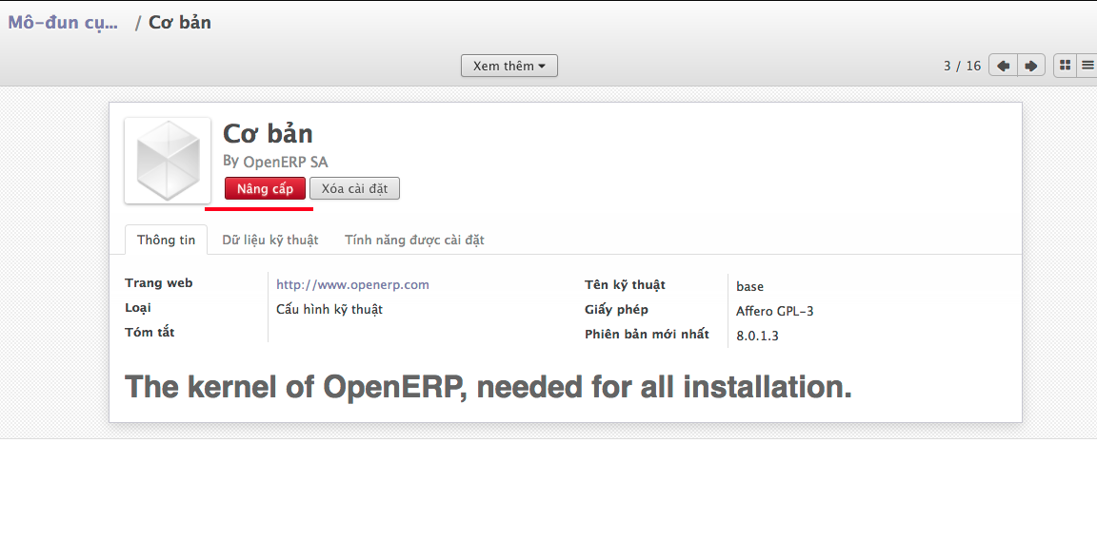Click the 'By OpenERP SA' author text

tap(275, 162)
